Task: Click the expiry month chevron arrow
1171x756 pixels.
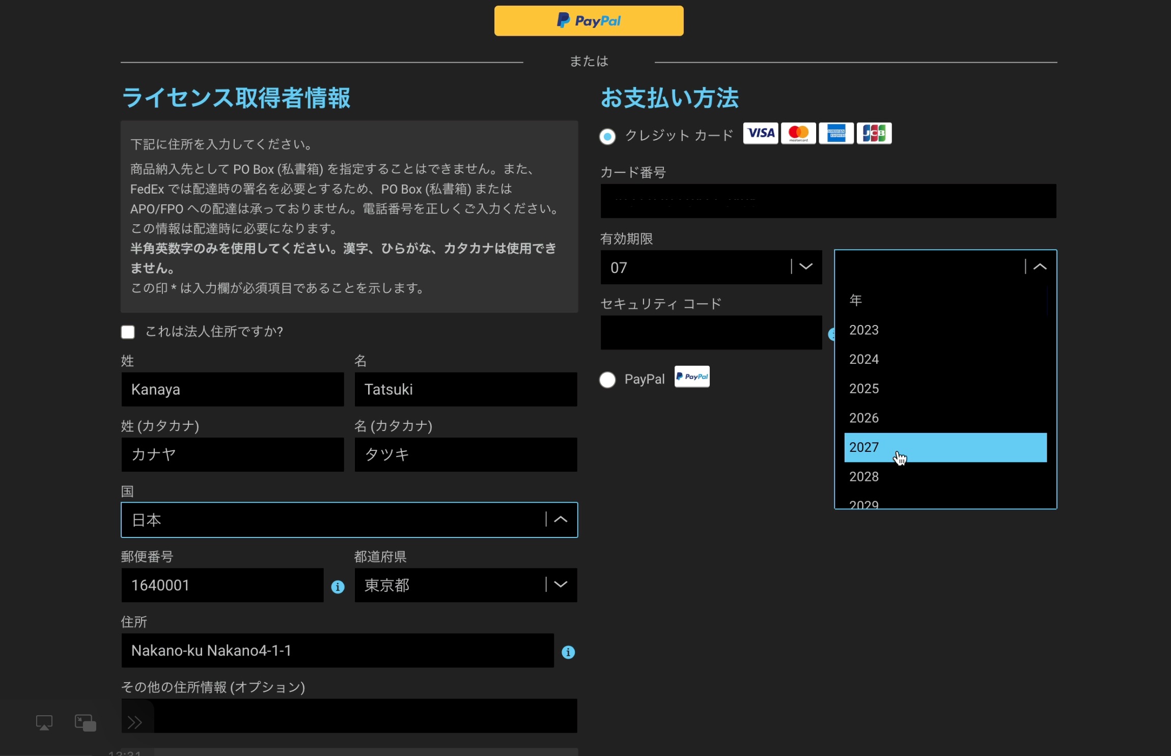Action: [806, 266]
